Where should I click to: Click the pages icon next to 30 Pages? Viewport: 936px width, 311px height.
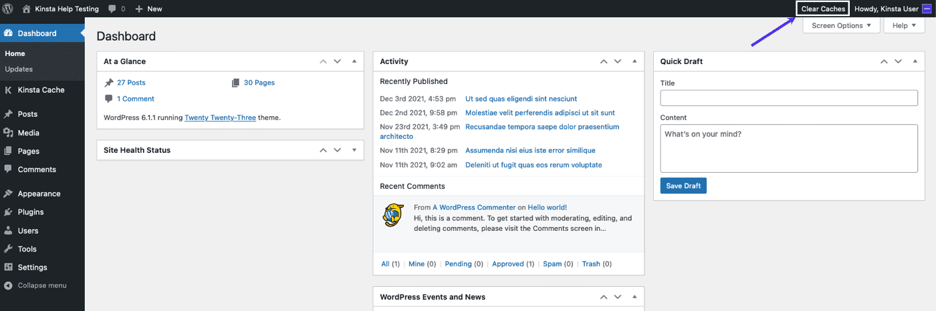click(x=235, y=83)
